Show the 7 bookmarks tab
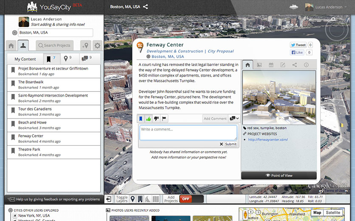355x221 pixels. point(52,59)
